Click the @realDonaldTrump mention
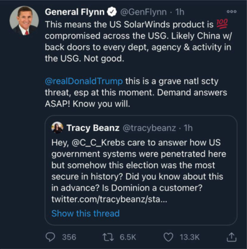This screenshot has height=249, width=247. coord(84,81)
